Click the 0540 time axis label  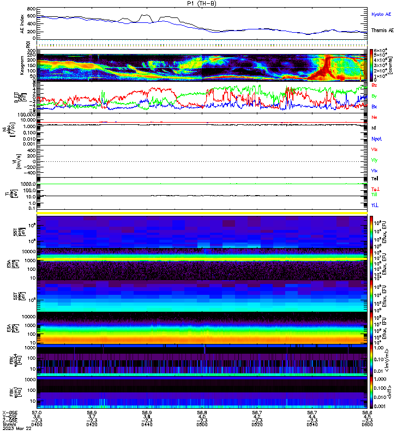(312, 425)
